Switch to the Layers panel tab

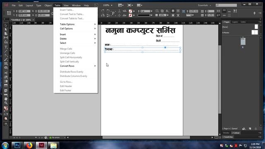coord(235,22)
